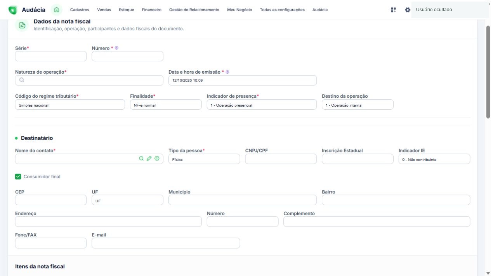This screenshot has height=276, width=491.
Task: Expand the Indicador de presença dropdown
Action: coord(262,105)
